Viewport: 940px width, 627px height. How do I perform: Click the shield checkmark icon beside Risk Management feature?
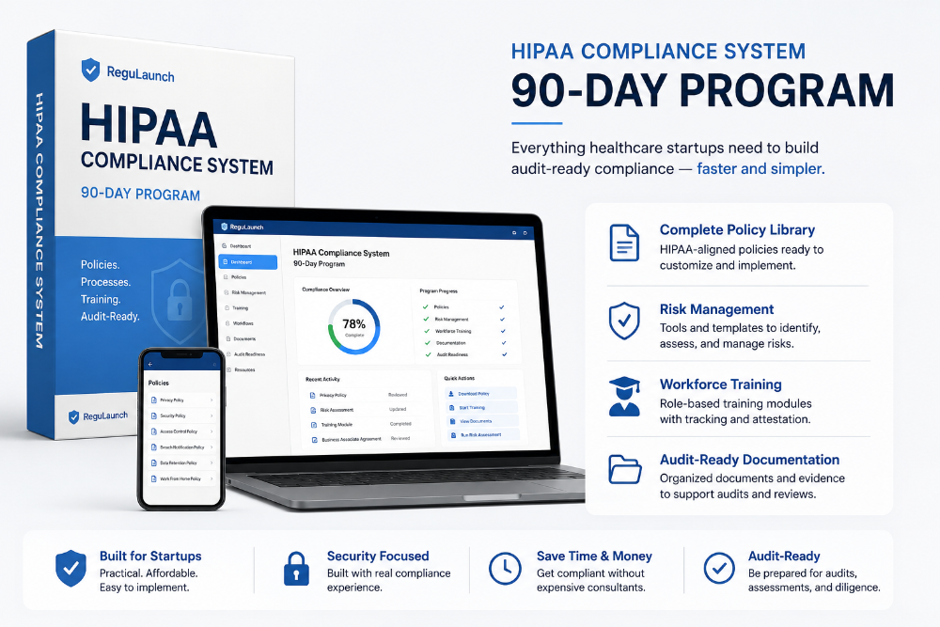(x=624, y=321)
